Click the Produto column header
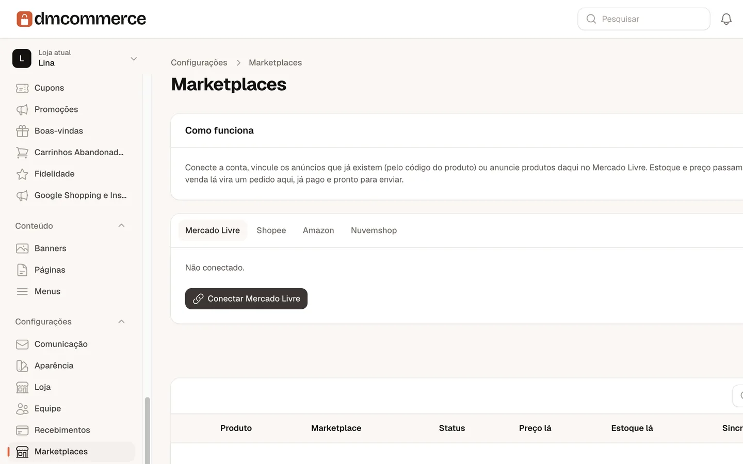Image resolution: width=743 pixels, height=464 pixels. [x=236, y=428]
